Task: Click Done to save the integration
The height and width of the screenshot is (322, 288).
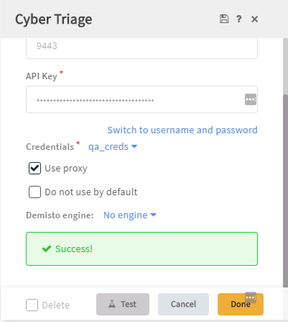Action: click(x=241, y=304)
